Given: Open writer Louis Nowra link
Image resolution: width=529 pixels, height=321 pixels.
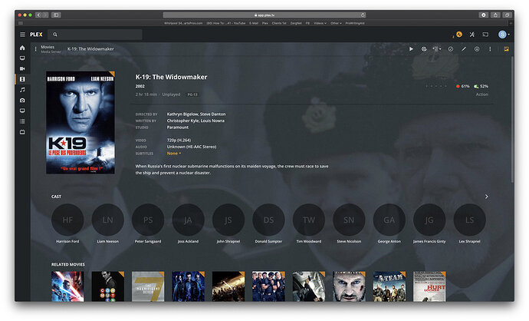Looking at the screenshot, I should (x=212, y=121).
